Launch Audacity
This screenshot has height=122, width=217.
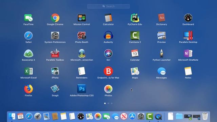click(108, 36)
